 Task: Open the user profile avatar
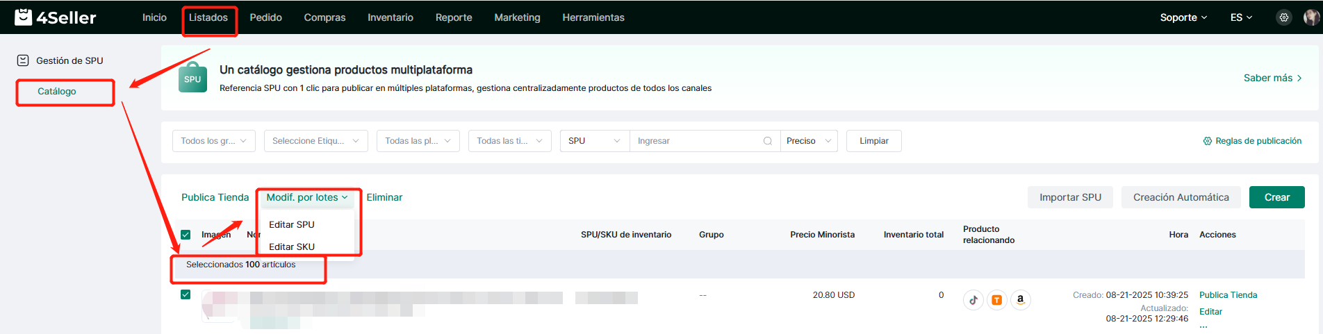tap(1310, 17)
